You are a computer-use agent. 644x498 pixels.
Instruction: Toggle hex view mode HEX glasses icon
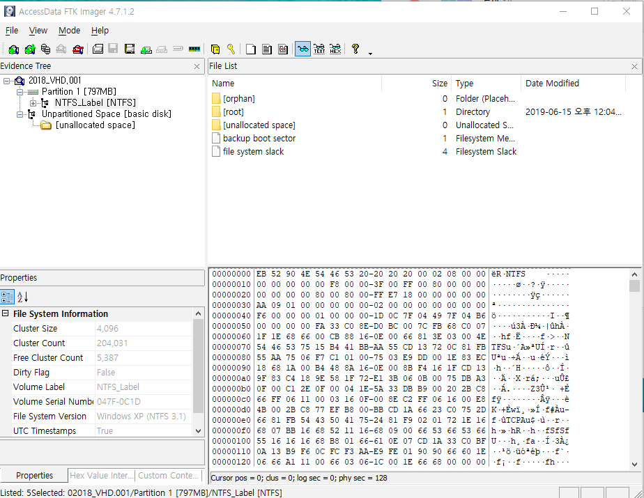[x=335, y=49]
